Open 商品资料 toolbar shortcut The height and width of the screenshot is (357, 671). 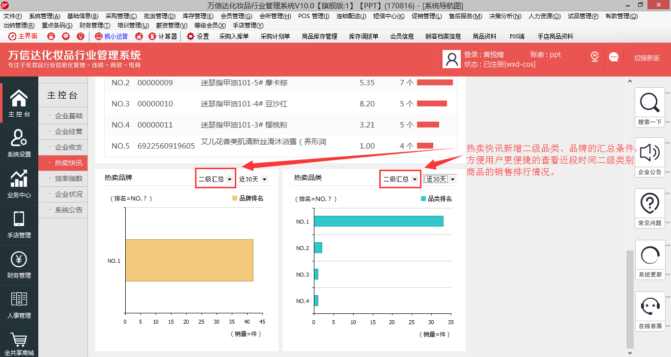(484, 36)
